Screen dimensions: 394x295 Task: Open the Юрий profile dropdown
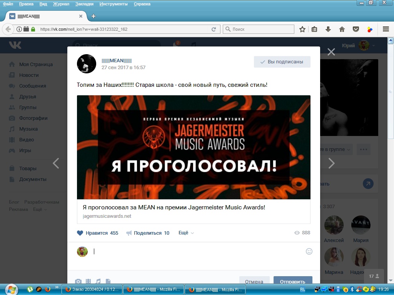click(x=358, y=45)
